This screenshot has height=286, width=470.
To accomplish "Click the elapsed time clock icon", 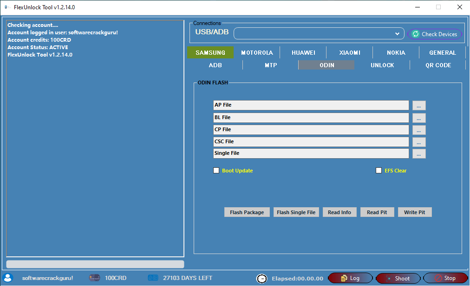I will pyautogui.click(x=262, y=279).
